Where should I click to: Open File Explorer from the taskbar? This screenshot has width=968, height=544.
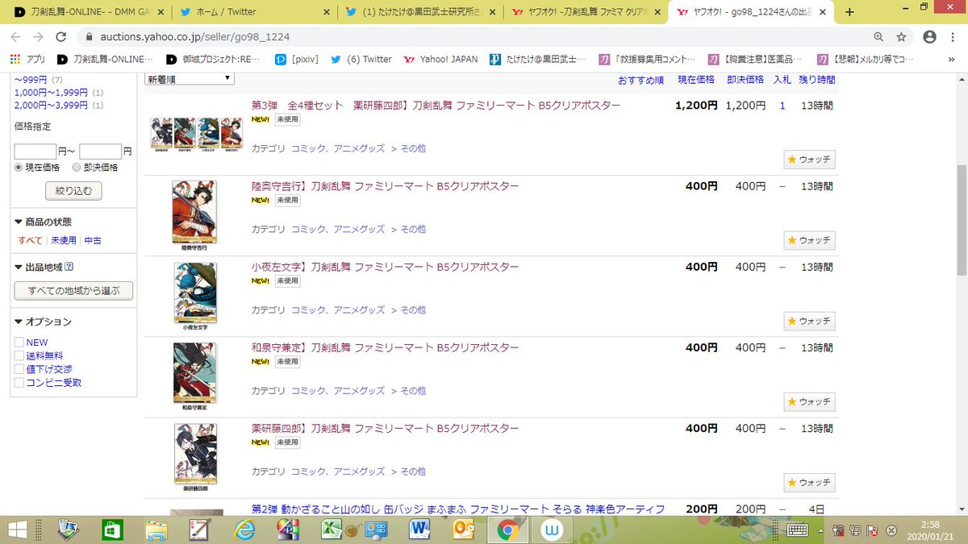point(156,529)
